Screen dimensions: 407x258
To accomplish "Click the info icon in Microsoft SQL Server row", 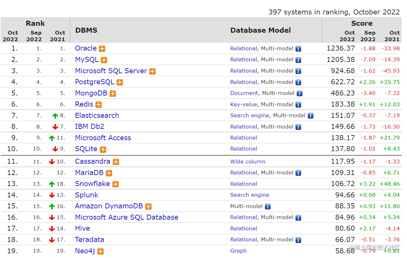I will point(298,71).
